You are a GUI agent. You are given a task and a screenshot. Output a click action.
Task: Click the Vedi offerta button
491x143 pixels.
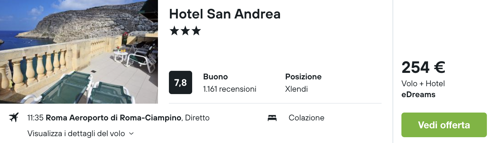[x=444, y=125]
